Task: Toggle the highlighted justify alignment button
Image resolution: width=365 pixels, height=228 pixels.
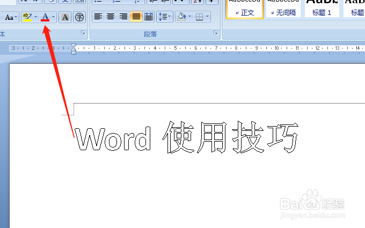Action: (x=136, y=17)
